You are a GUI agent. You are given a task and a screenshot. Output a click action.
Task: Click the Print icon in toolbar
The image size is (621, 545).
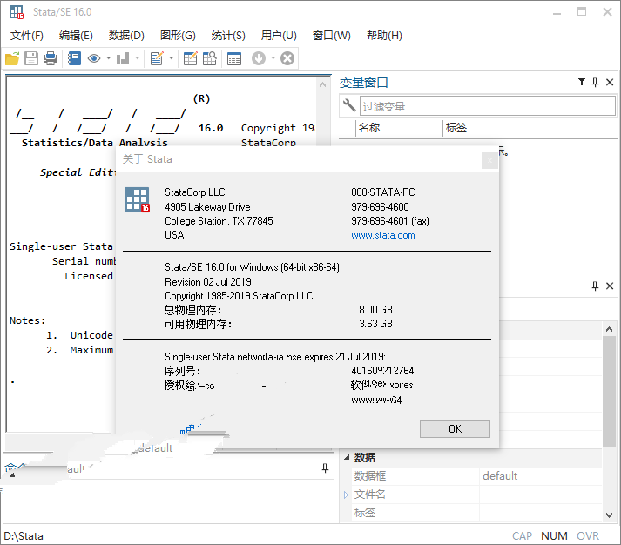coord(51,59)
